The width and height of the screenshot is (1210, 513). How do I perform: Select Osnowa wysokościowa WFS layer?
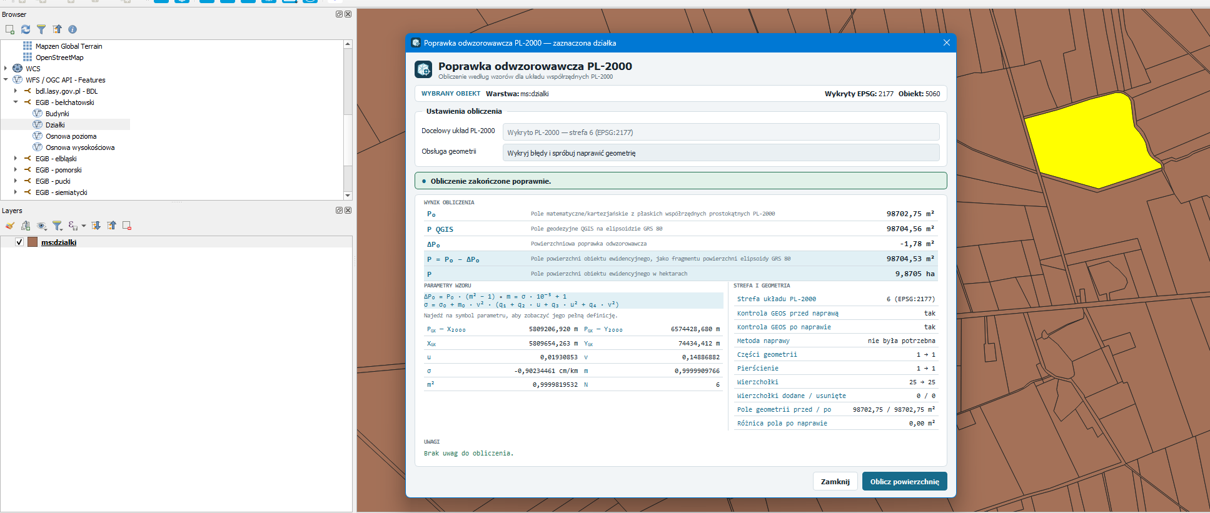[80, 147]
